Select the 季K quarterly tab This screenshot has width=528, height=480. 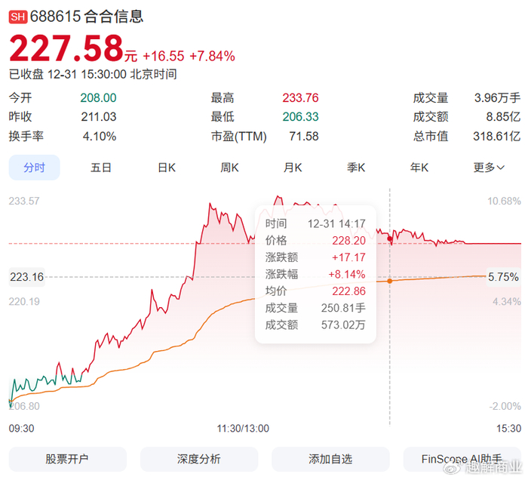click(356, 168)
